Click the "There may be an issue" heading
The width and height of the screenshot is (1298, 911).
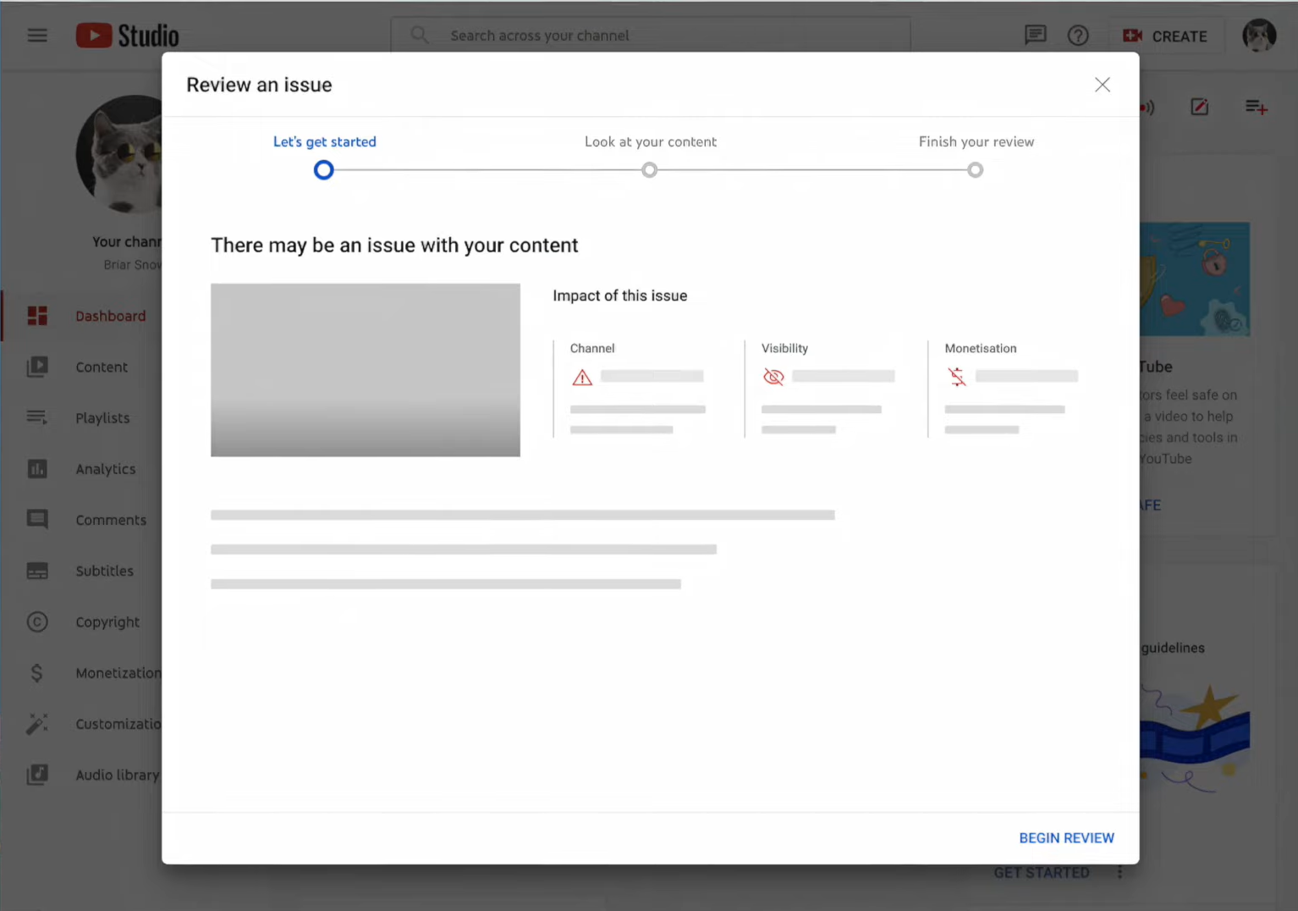(394, 245)
